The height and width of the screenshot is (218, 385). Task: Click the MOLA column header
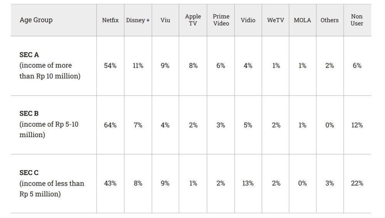302,20
